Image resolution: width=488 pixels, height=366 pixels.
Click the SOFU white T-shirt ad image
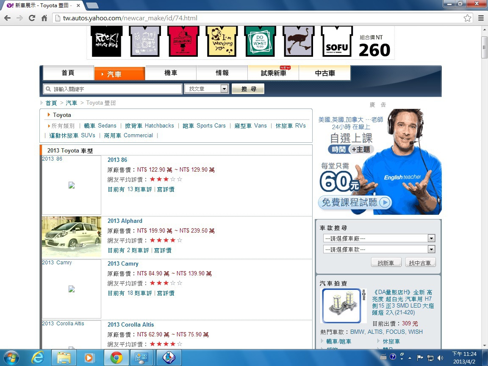coord(337,42)
